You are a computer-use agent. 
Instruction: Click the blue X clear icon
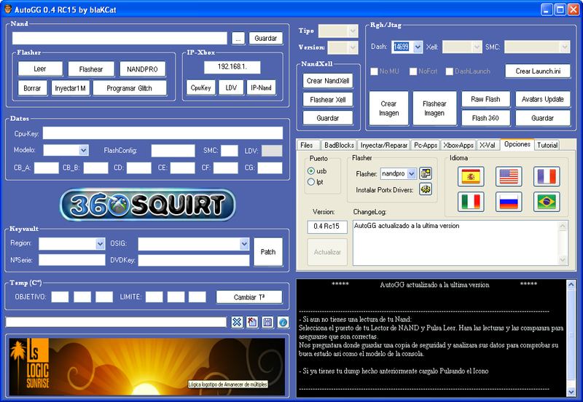(237, 322)
